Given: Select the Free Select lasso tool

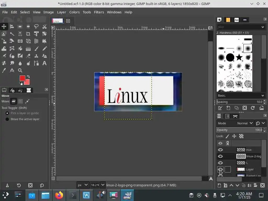Looking at the screenshot, I should coord(36,26).
